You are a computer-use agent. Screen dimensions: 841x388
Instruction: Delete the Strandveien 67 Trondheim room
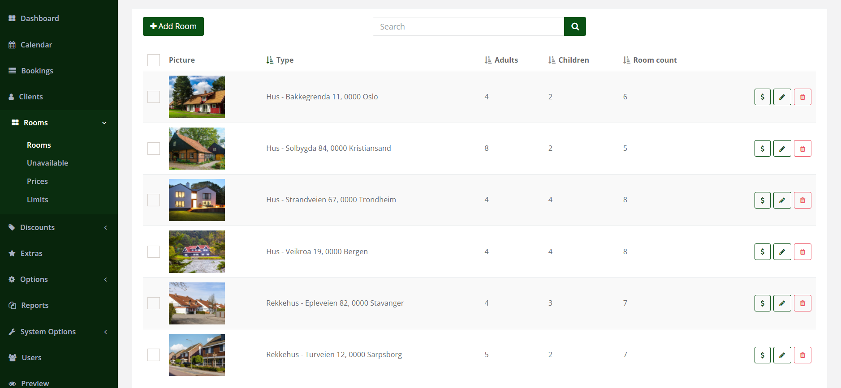(802, 200)
